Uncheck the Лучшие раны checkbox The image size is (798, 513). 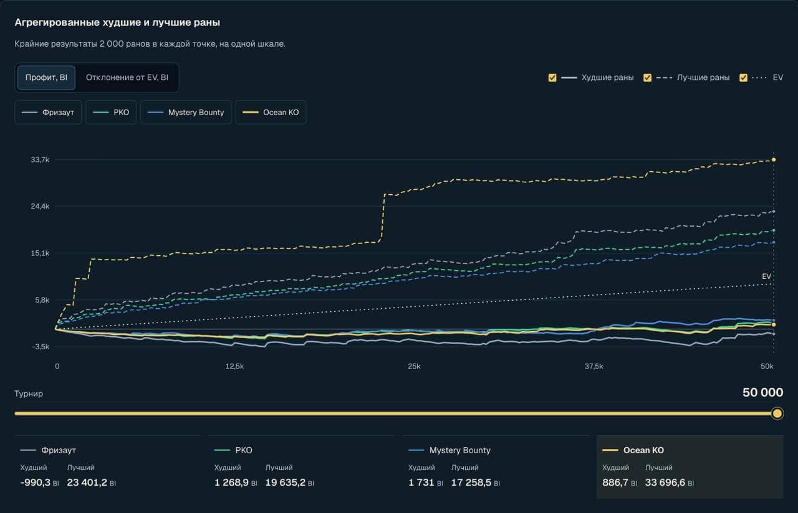click(x=647, y=78)
